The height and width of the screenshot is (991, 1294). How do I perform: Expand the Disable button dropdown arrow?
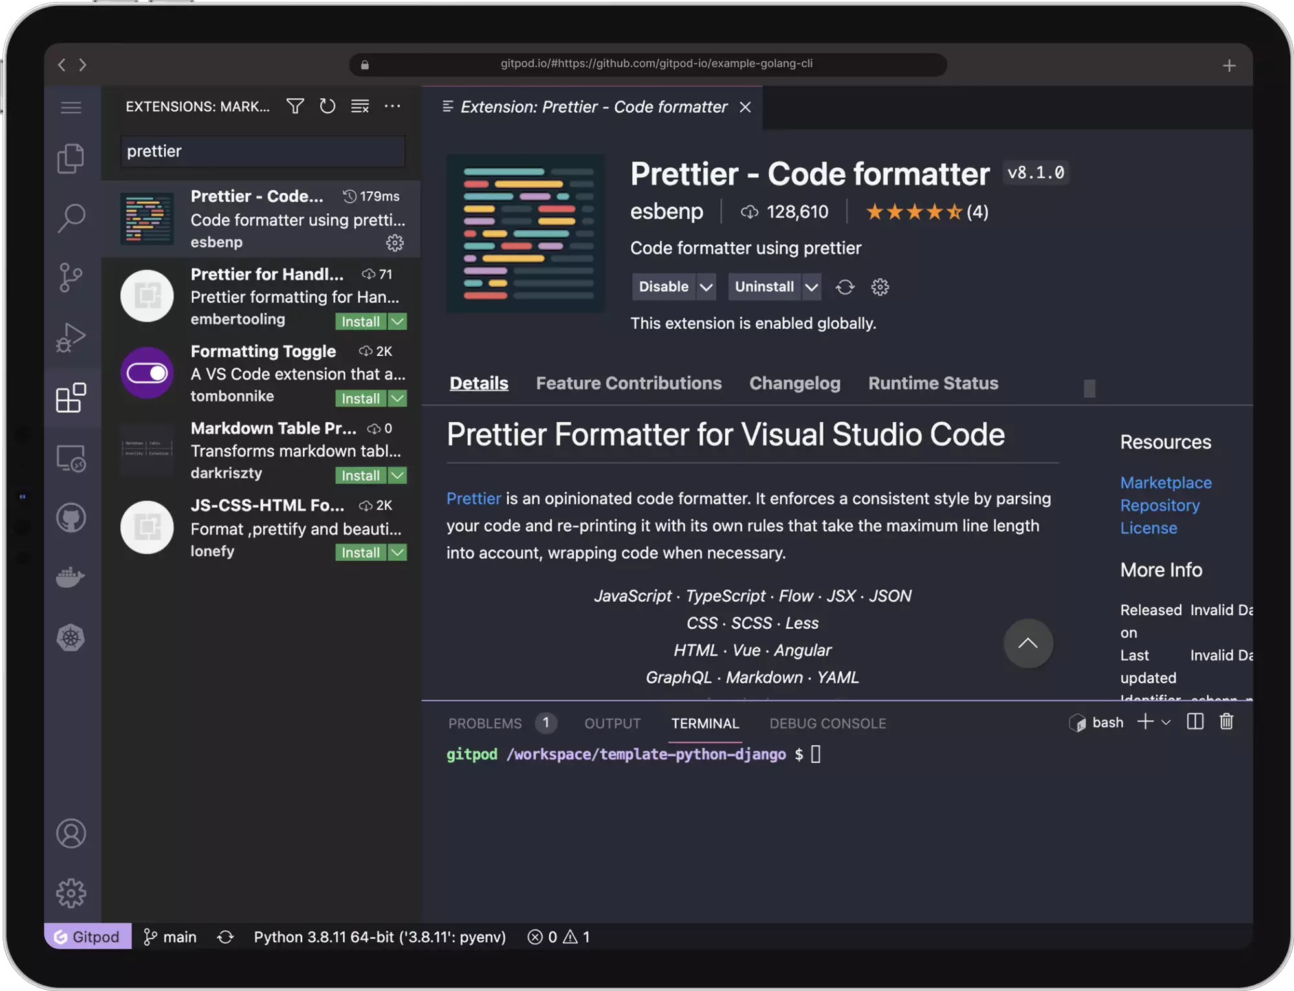707,287
